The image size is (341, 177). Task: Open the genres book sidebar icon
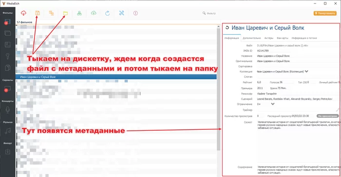pyautogui.click(x=8, y=44)
